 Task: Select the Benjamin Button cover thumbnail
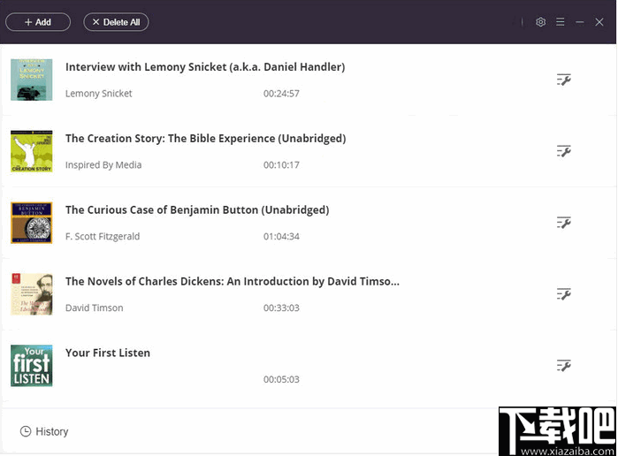coord(32,223)
